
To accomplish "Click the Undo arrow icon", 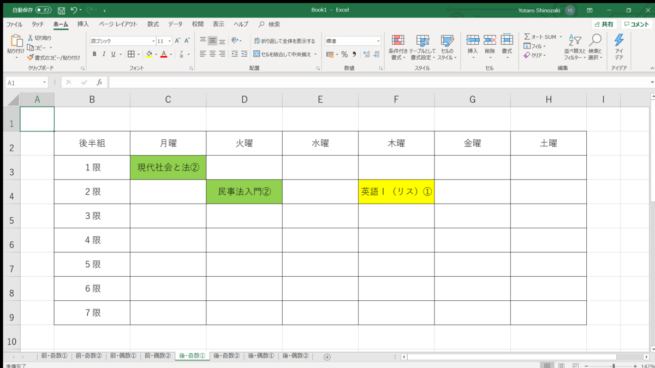I will [74, 10].
